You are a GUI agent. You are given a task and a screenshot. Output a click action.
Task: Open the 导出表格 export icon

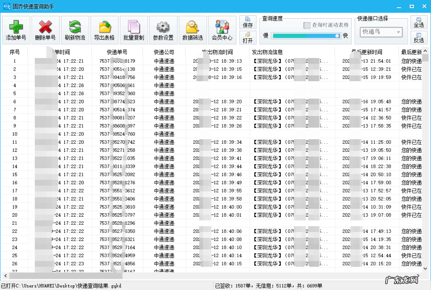pos(104,30)
